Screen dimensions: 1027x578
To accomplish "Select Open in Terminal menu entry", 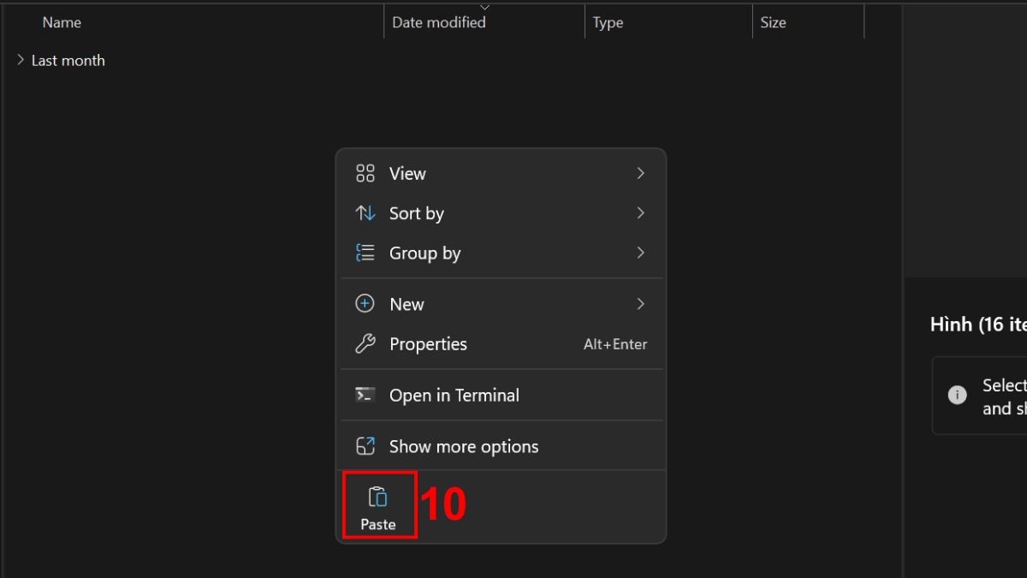I will [x=454, y=396].
